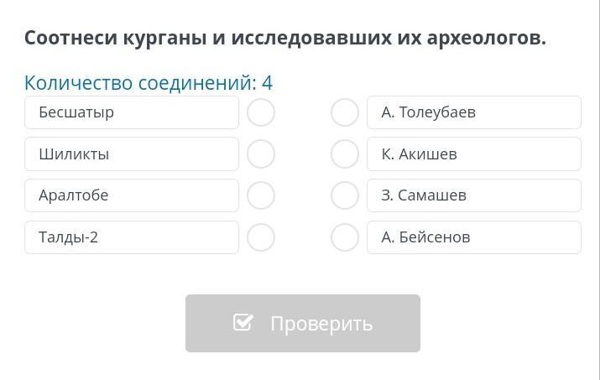Click the checkmark icon on Проверить button
This screenshot has height=380, width=600.
(243, 323)
